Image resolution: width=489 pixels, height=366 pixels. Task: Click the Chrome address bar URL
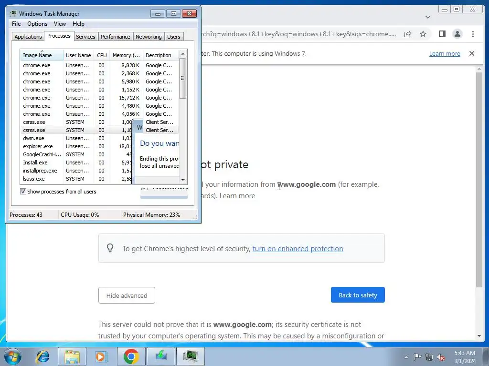[x=299, y=34]
